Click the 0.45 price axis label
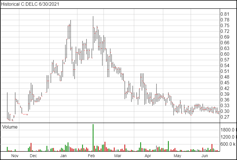Screen dimensions: 237x160 (x=225, y=83)
